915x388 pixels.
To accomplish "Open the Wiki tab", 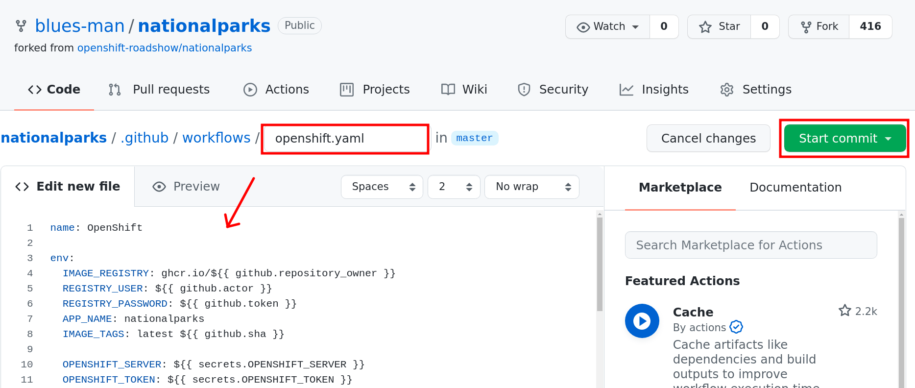I will 464,90.
